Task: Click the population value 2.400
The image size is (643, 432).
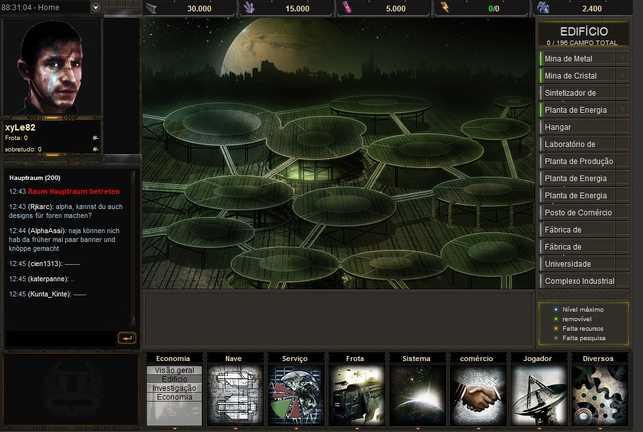Action: point(592,9)
